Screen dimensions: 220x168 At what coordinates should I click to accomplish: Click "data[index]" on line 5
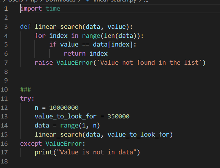tap(113, 45)
